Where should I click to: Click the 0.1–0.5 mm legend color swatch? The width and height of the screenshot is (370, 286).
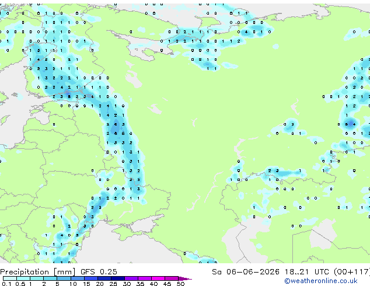[10, 278]
